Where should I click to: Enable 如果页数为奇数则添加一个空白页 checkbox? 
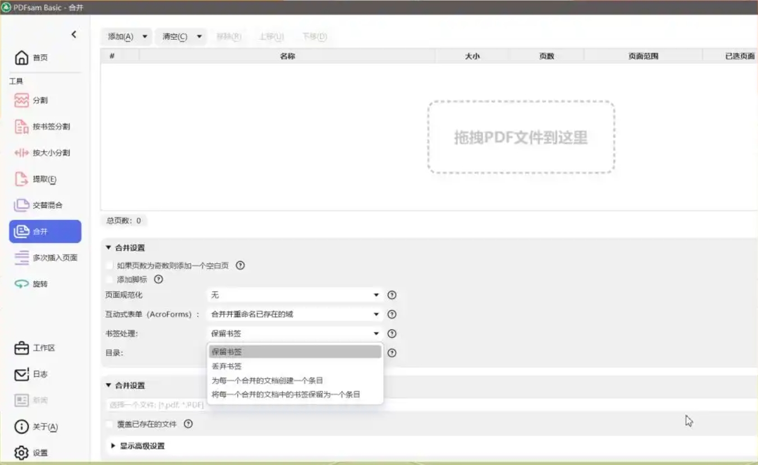[109, 266]
